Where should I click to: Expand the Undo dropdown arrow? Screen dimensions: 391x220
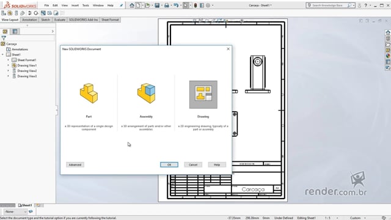coord(181,5)
